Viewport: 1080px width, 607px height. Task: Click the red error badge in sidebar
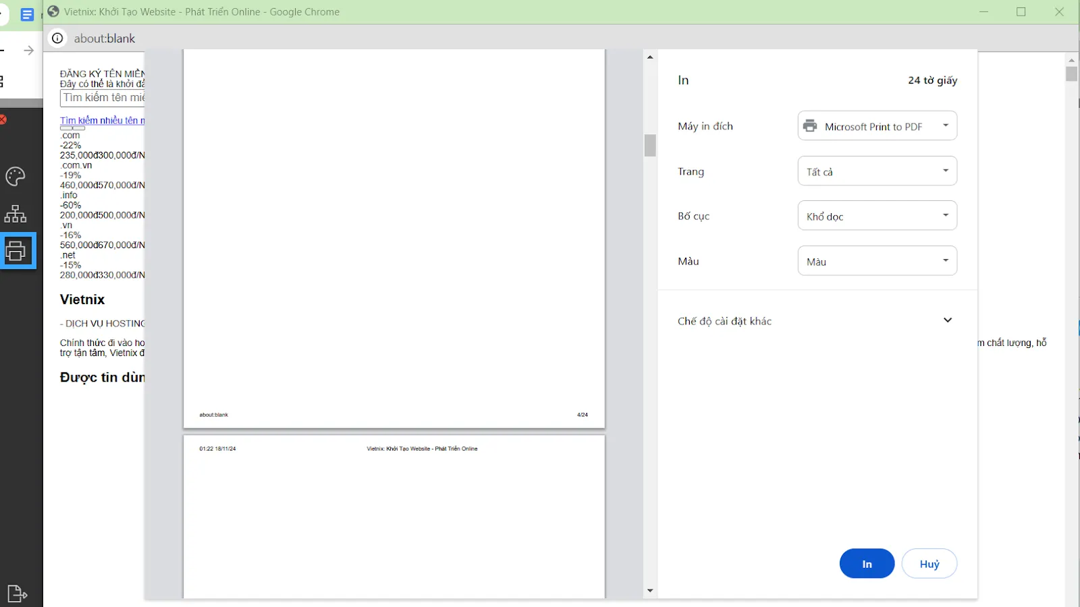(x=3, y=120)
